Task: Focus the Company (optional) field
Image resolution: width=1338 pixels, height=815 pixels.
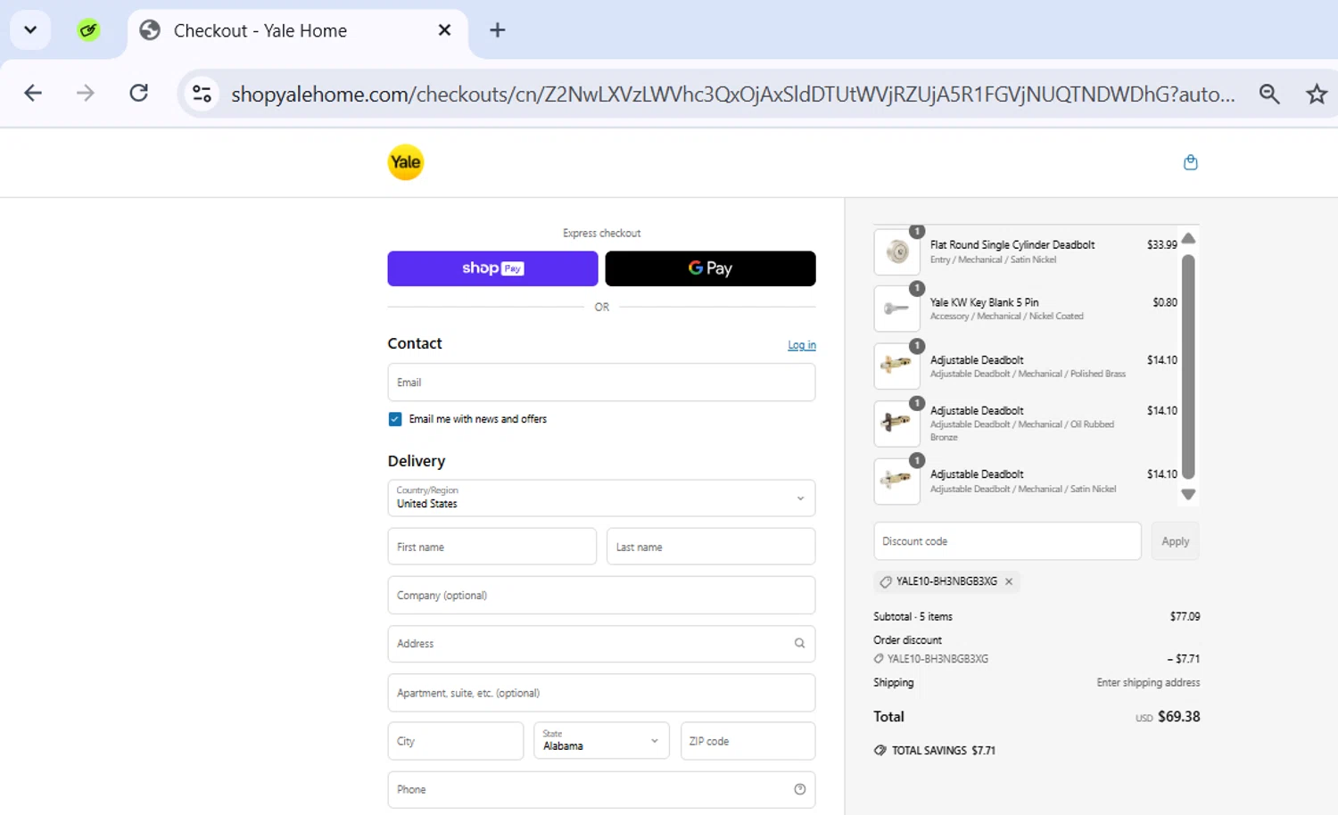Action: [601, 595]
